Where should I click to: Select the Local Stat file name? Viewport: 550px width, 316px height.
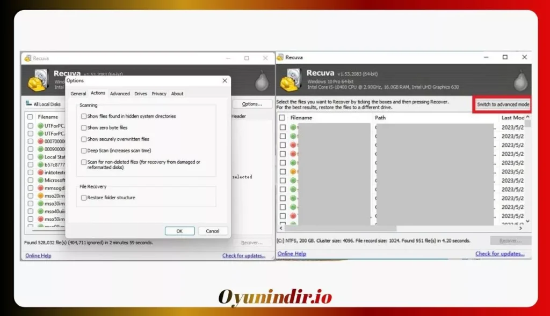[x=55, y=157]
